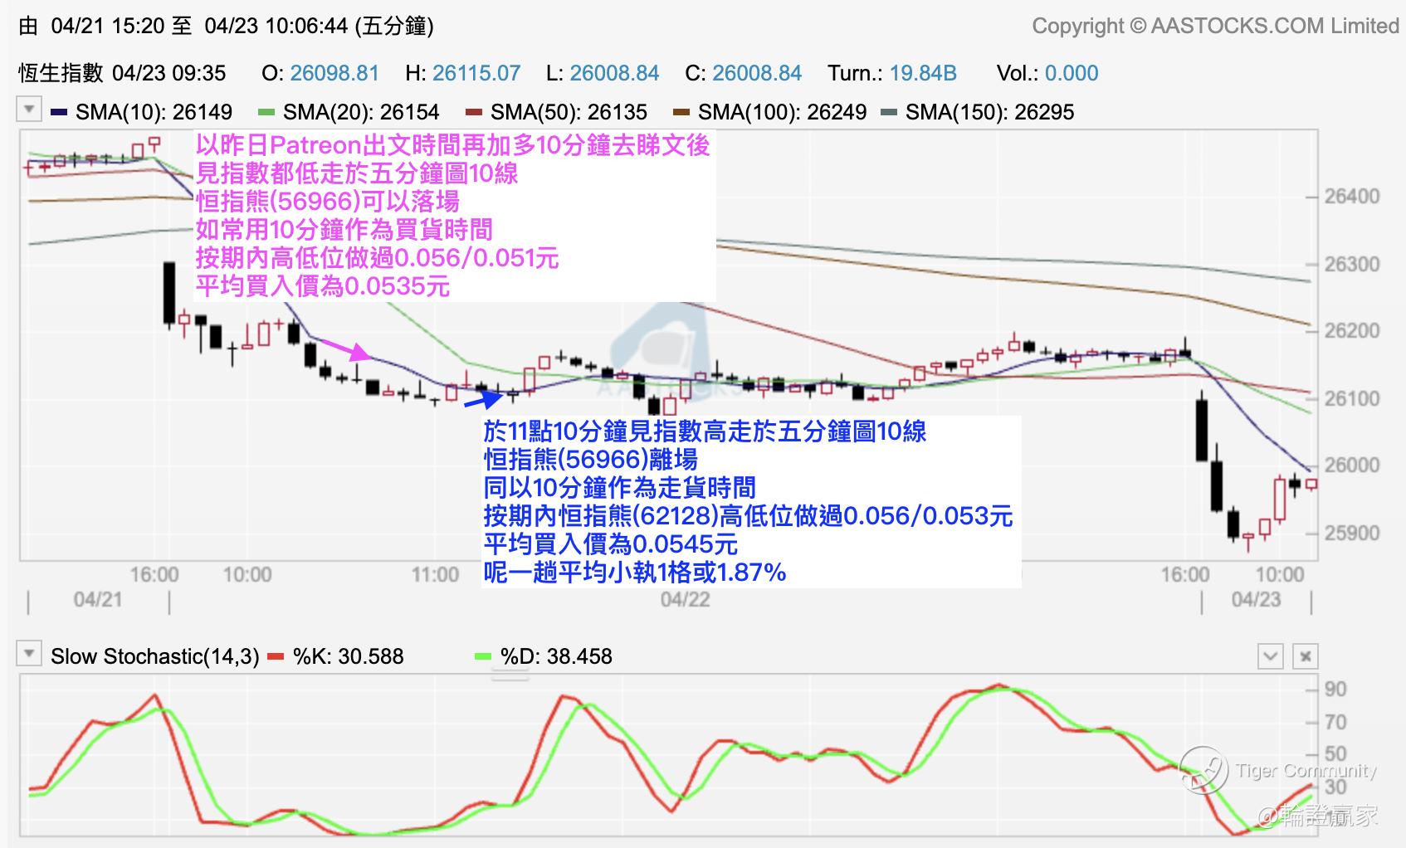Open the Slow Stochastic settings dropdown
Image resolution: width=1406 pixels, height=848 pixels.
click(29, 654)
